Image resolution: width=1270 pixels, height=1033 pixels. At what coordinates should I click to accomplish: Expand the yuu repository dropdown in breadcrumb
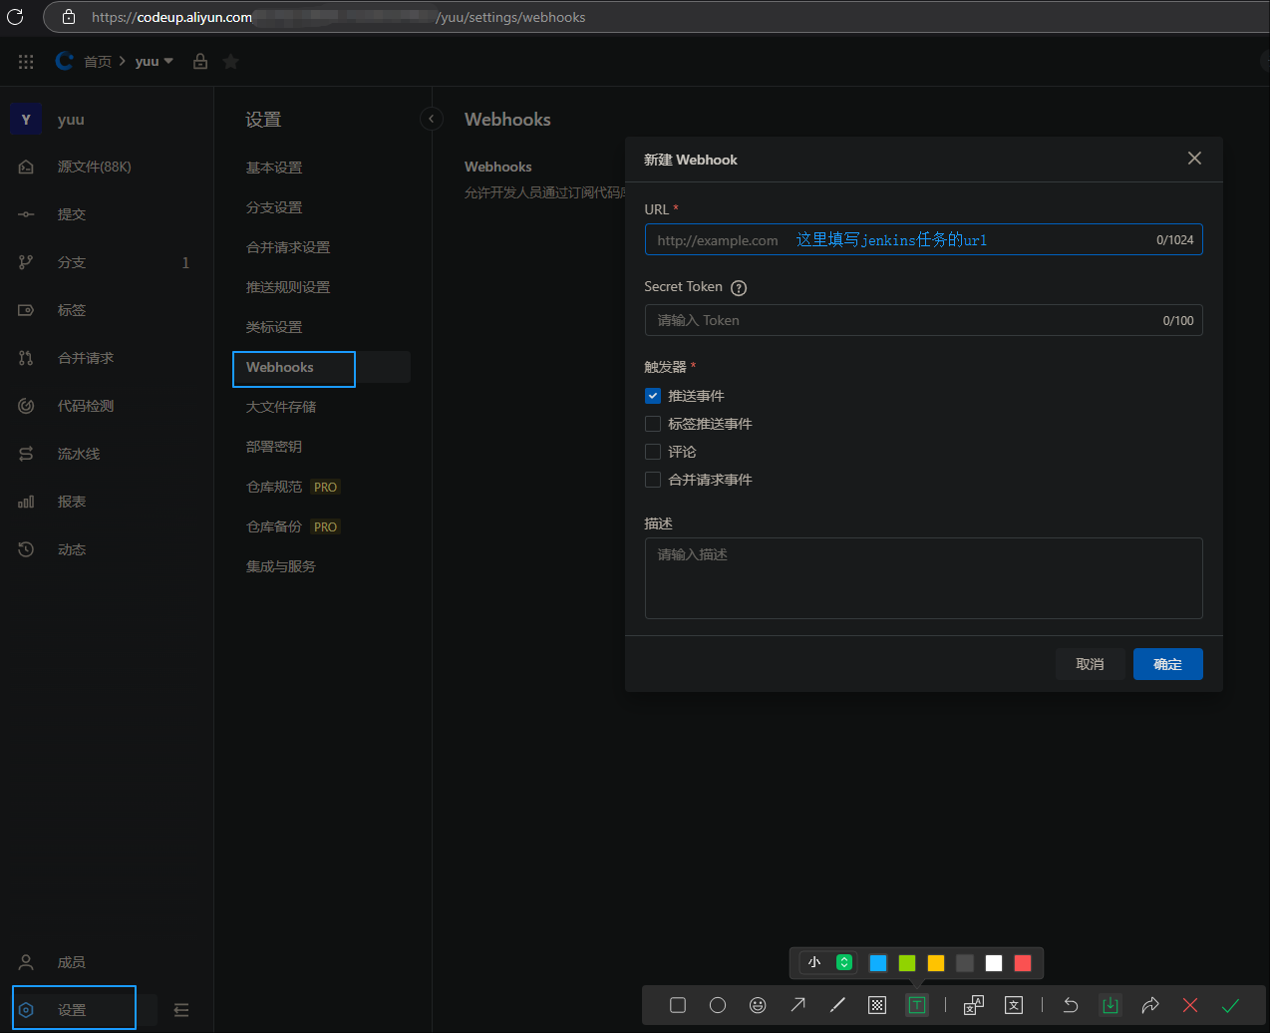coord(167,62)
